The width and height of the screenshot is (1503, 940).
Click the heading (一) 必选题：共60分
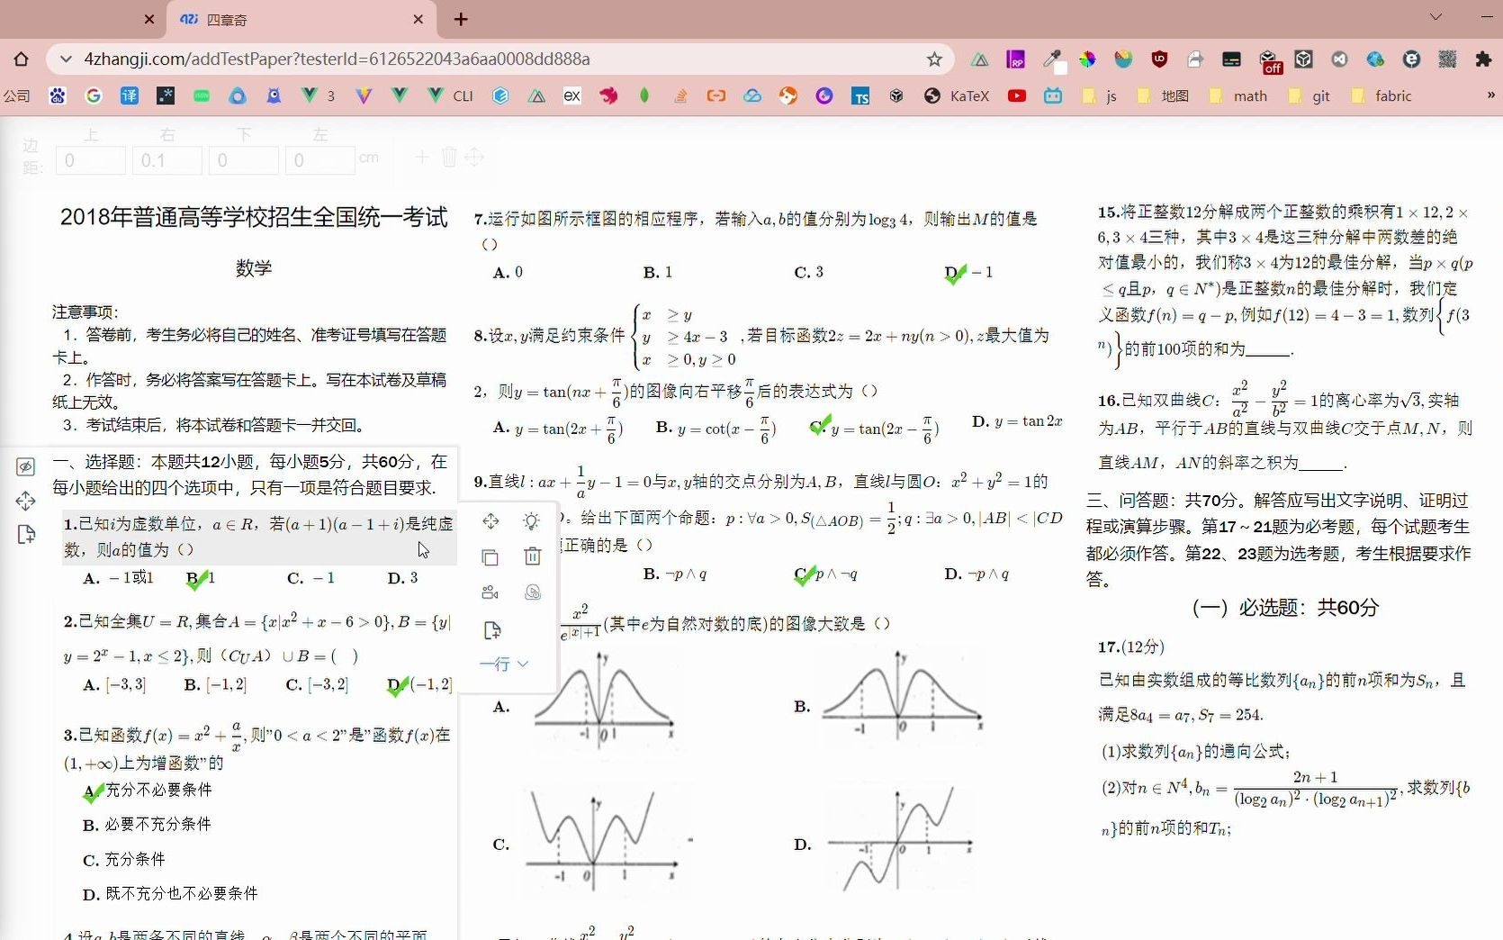coord(1284,608)
